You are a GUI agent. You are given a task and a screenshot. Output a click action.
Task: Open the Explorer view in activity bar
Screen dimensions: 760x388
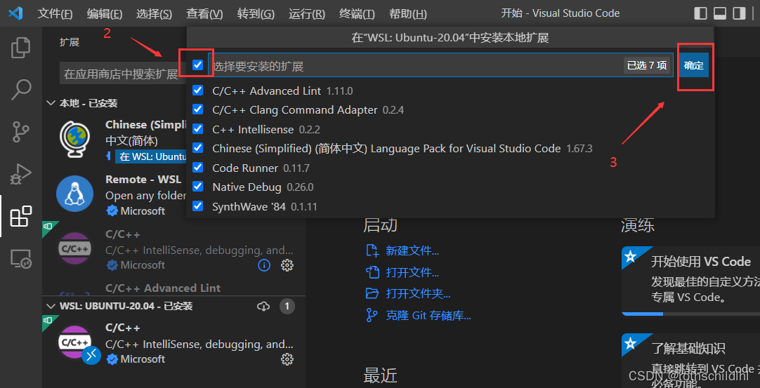(21, 48)
